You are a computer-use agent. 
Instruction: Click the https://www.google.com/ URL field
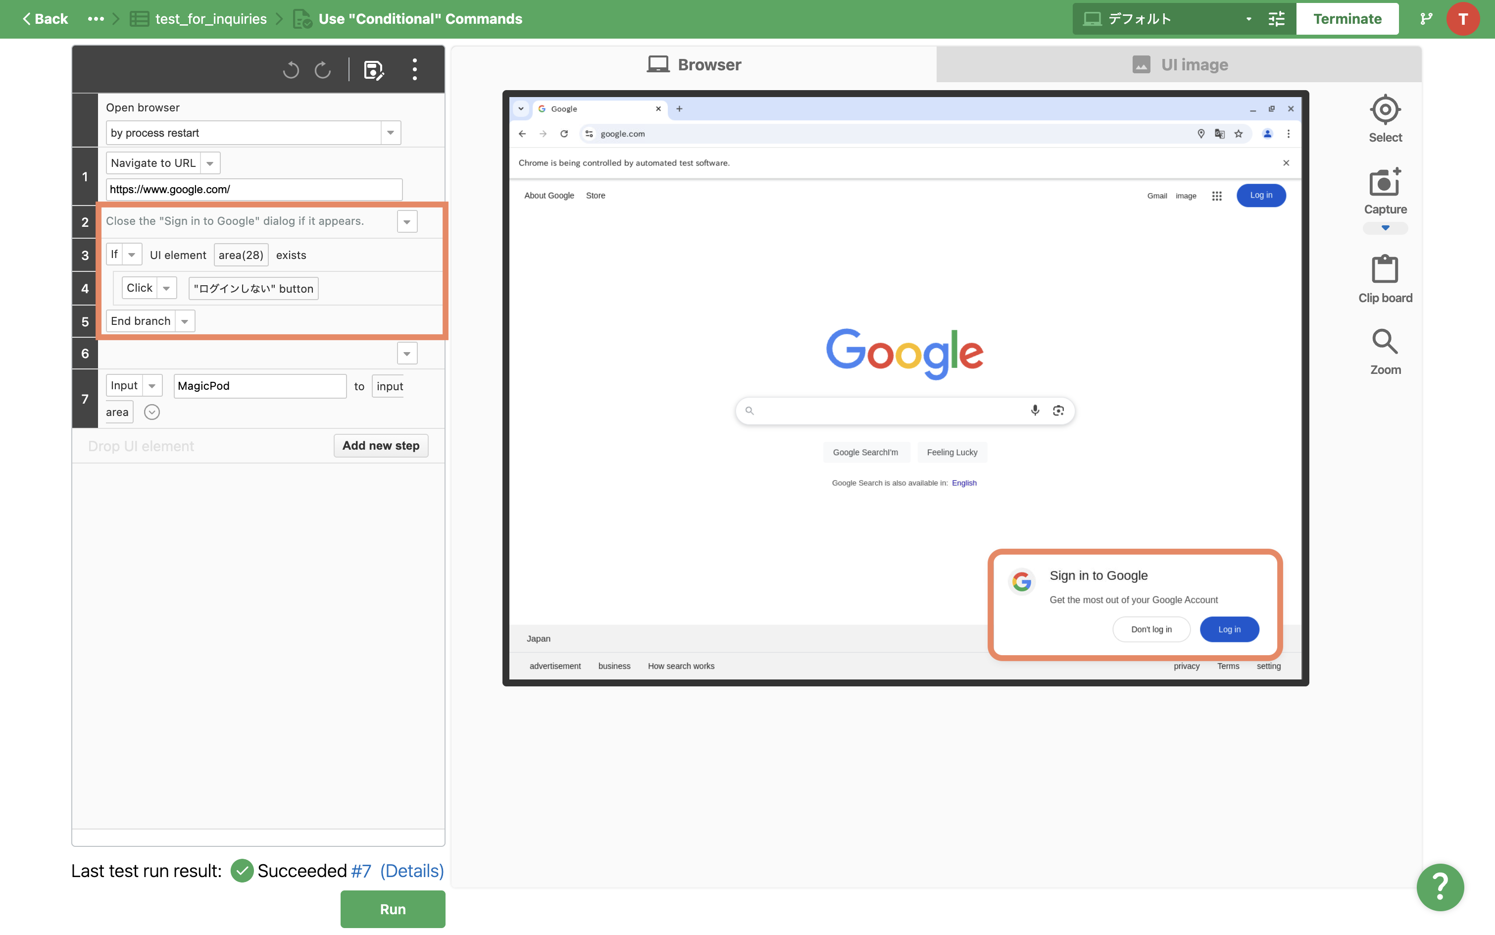click(x=254, y=189)
